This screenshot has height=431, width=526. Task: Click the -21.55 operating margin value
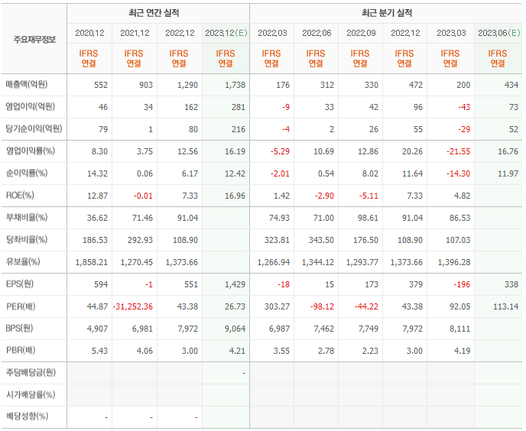(458, 151)
